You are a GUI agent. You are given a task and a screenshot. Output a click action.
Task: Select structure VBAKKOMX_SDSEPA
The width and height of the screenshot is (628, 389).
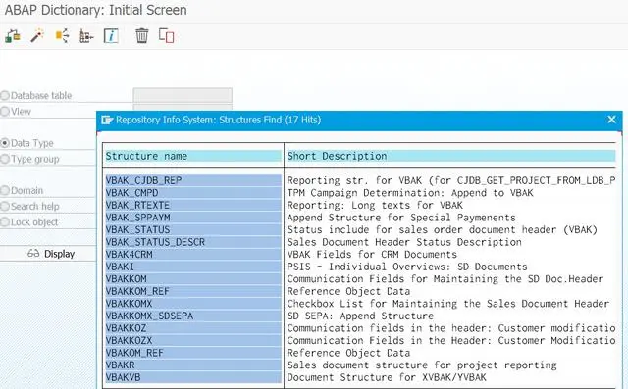tap(193, 316)
